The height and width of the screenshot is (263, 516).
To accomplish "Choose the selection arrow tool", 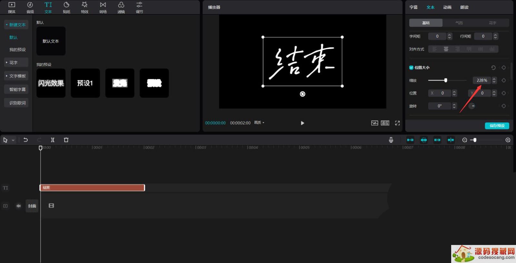I will (x=5, y=140).
